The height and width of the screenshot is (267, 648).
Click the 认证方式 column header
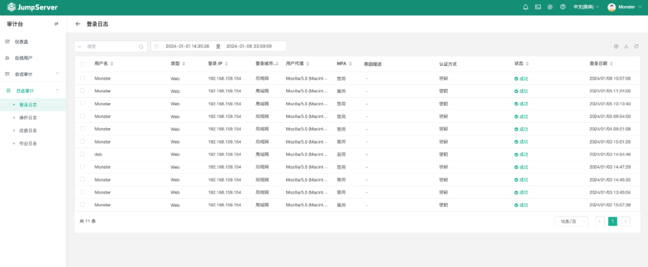[448, 64]
